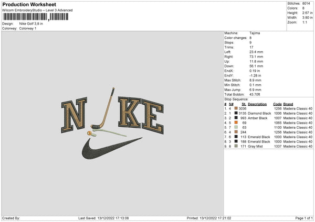Click the barcode at top left
This screenshot has height=222, width=315.
click(36, 17)
